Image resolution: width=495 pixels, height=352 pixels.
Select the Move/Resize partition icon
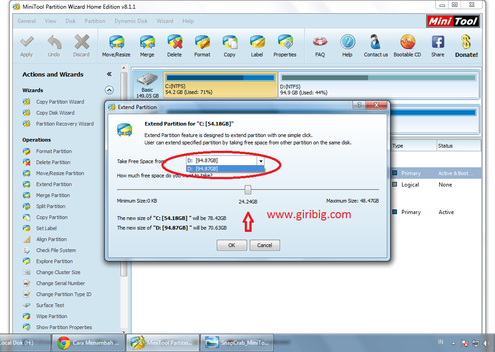tap(116, 45)
